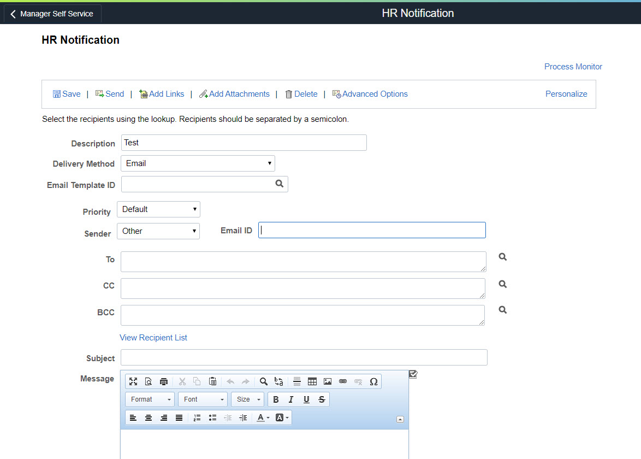The image size is (641, 459).
Task: Insert special character (omega) symbol
Action: click(x=373, y=381)
